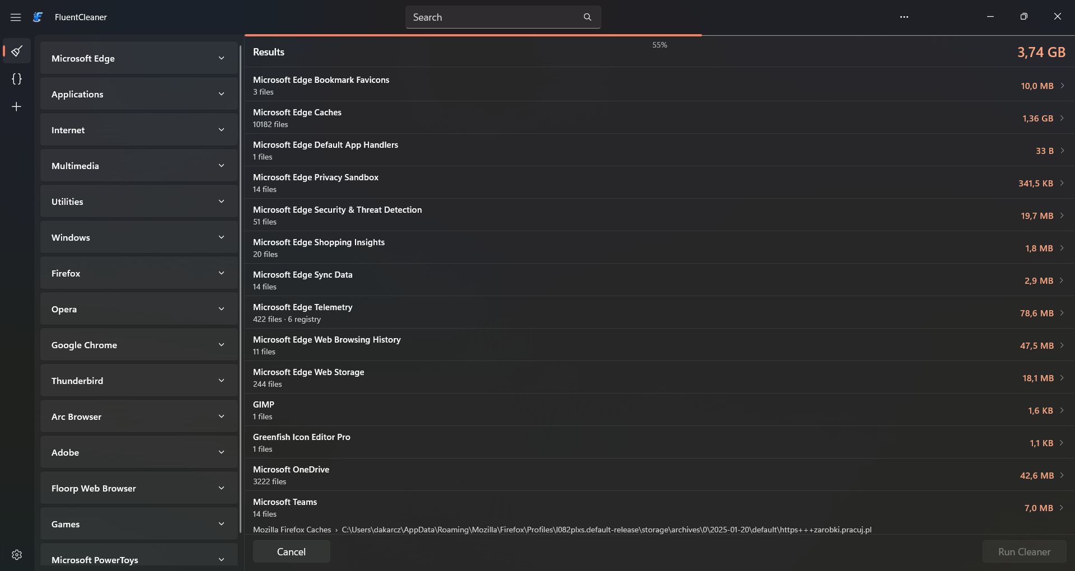Viewport: 1075px width, 571px height.
Task: Open the three-dots more options menu
Action: pyautogui.click(x=904, y=17)
